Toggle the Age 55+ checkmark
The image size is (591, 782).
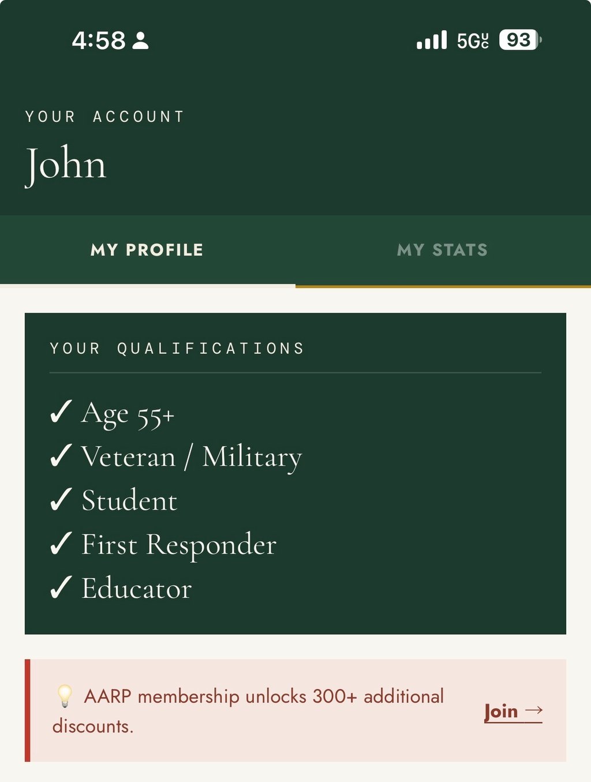(x=61, y=412)
